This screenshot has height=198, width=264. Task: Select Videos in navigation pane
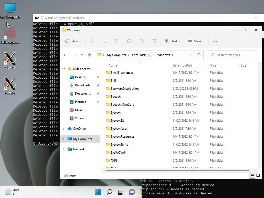click(79, 118)
